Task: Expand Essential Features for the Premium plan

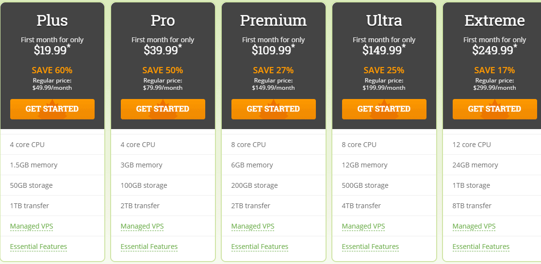Action: point(260,247)
